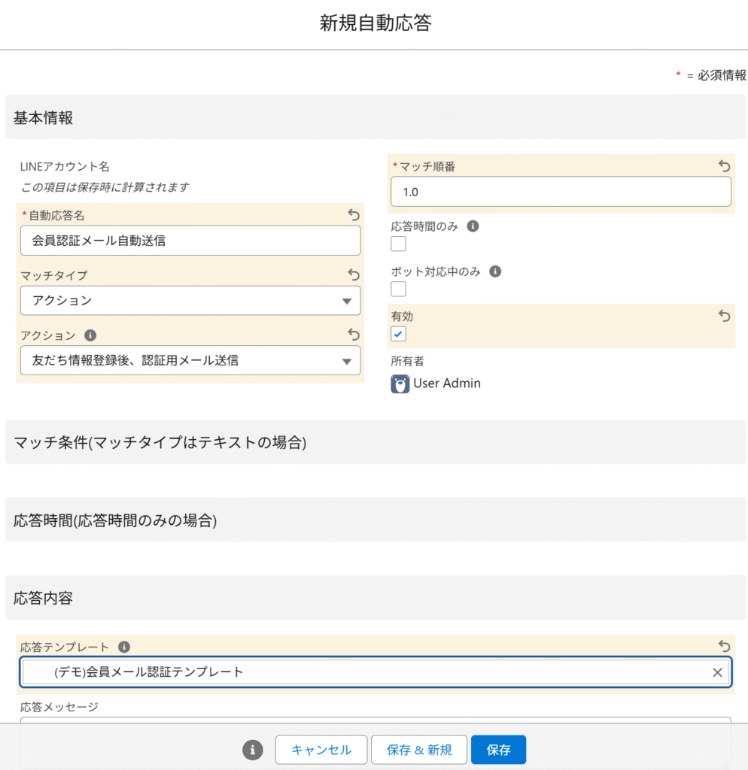
Task: Expand the アクション dropdown list
Action: coord(190,361)
